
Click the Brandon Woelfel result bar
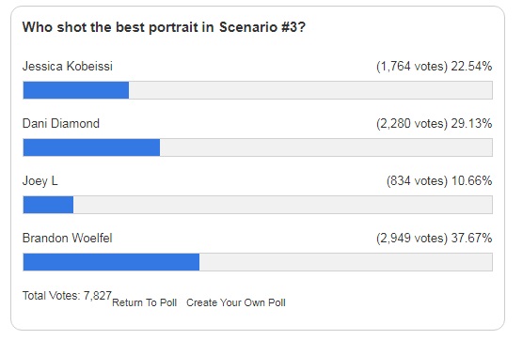[x=258, y=262]
